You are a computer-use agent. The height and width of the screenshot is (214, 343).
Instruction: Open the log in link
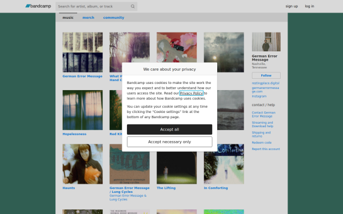[x=309, y=6]
